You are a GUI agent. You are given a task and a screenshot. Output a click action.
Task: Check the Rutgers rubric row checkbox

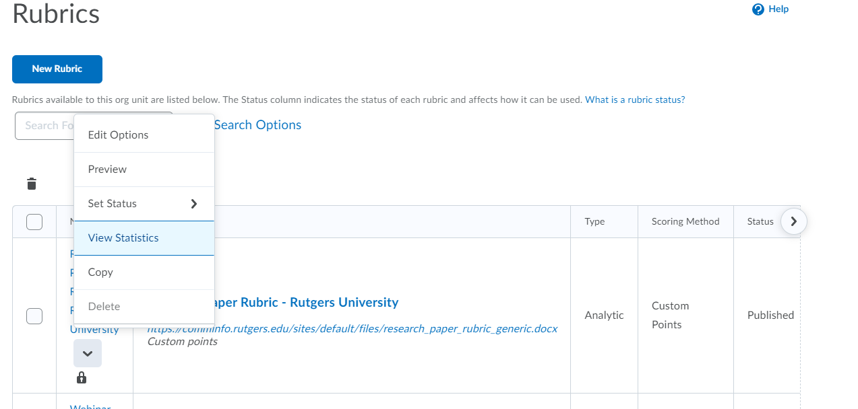[34, 315]
